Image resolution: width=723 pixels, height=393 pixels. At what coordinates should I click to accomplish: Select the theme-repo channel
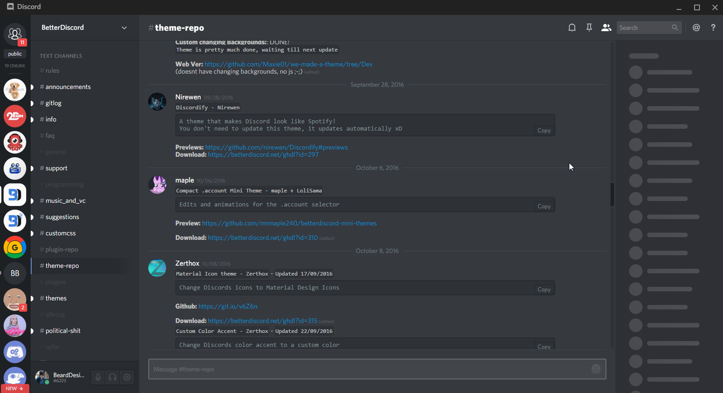coord(85,266)
